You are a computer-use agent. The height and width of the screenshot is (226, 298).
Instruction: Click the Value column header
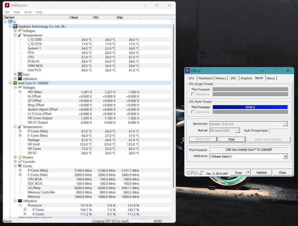[x=80, y=17]
